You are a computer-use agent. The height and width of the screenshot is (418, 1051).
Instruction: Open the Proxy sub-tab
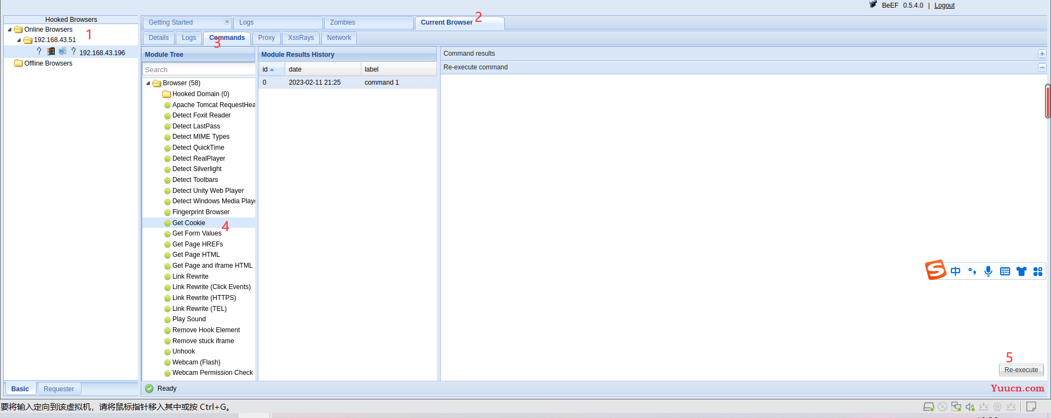[267, 38]
